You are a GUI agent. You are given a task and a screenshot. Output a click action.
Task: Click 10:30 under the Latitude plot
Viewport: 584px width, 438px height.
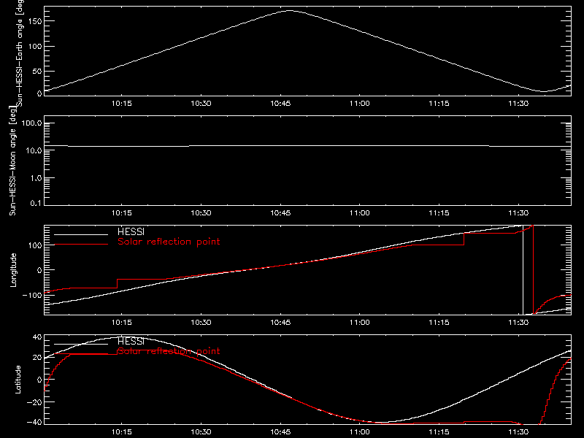(201, 432)
